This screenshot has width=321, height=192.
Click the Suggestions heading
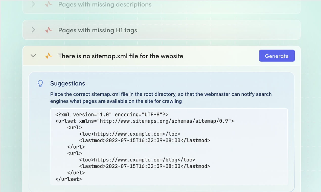(68, 83)
